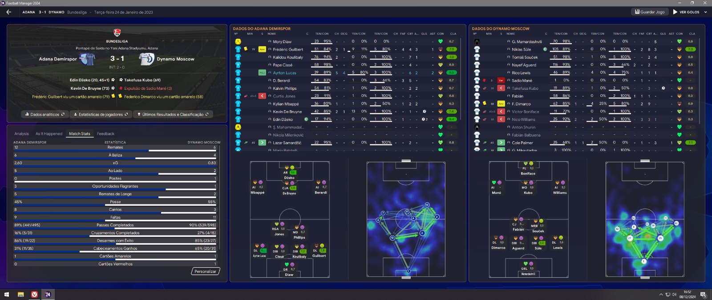The height and width of the screenshot is (300, 712).
Task: Open notification center in system tray
Action: click(704, 295)
